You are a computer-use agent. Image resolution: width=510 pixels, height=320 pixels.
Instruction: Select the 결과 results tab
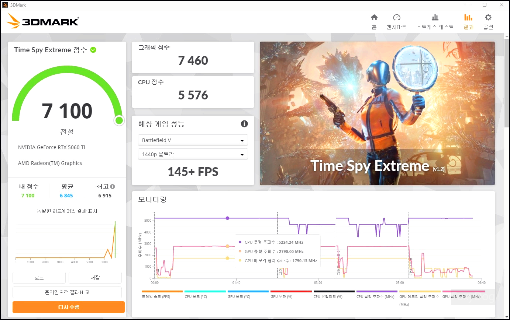click(468, 22)
